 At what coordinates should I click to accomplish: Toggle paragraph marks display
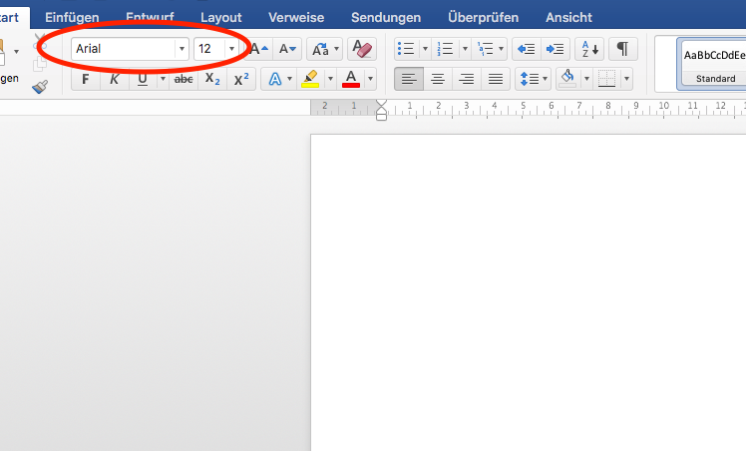(x=622, y=49)
